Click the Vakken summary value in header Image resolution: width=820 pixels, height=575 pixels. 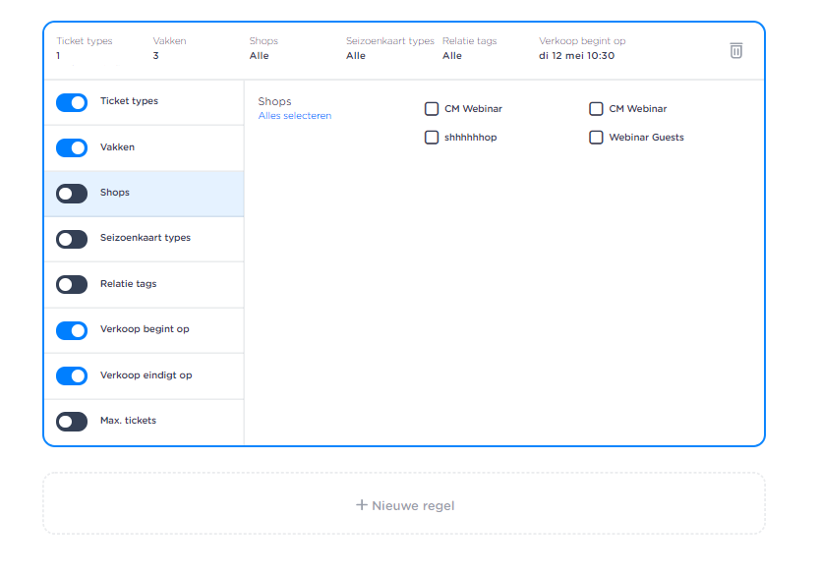pyautogui.click(x=155, y=56)
